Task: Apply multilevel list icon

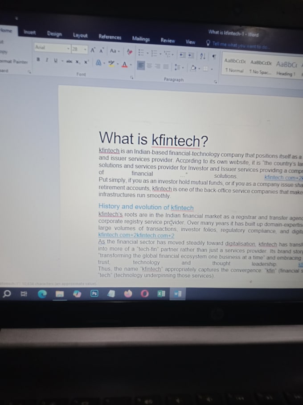Action: 168,54
